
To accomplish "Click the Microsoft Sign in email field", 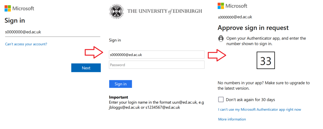I will pos(53,32).
